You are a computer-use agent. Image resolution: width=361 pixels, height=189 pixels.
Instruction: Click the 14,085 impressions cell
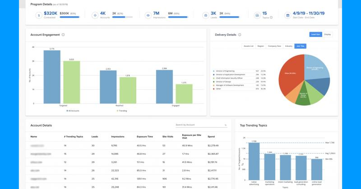pyautogui.click(x=115, y=154)
